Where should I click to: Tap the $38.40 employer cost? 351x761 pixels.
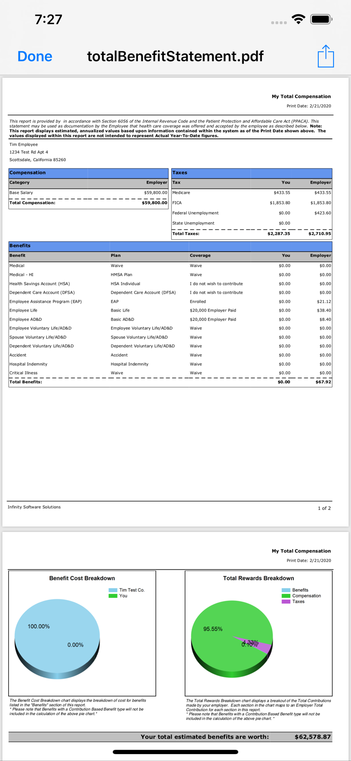324,310
